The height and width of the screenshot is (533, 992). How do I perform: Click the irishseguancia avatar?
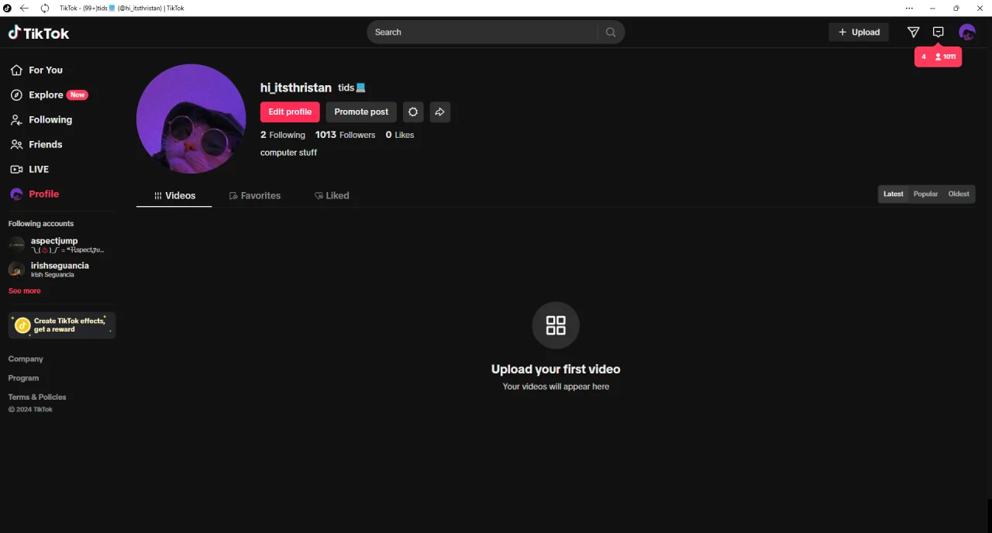point(17,270)
